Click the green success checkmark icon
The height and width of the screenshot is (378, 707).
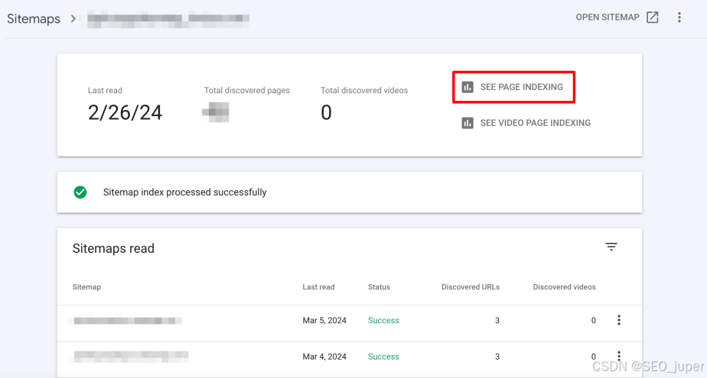80,192
